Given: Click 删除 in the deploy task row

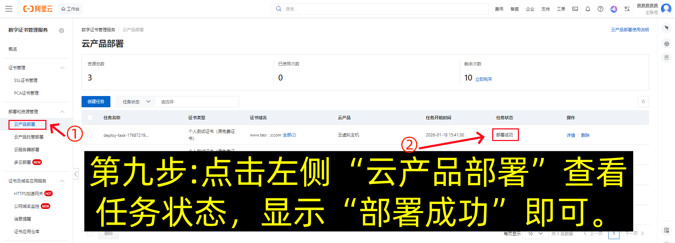Looking at the screenshot, I should [585, 135].
